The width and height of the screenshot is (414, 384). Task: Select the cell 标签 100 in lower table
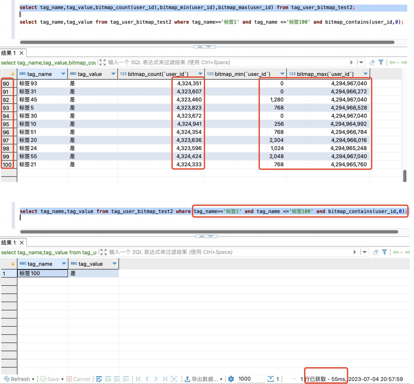point(42,273)
